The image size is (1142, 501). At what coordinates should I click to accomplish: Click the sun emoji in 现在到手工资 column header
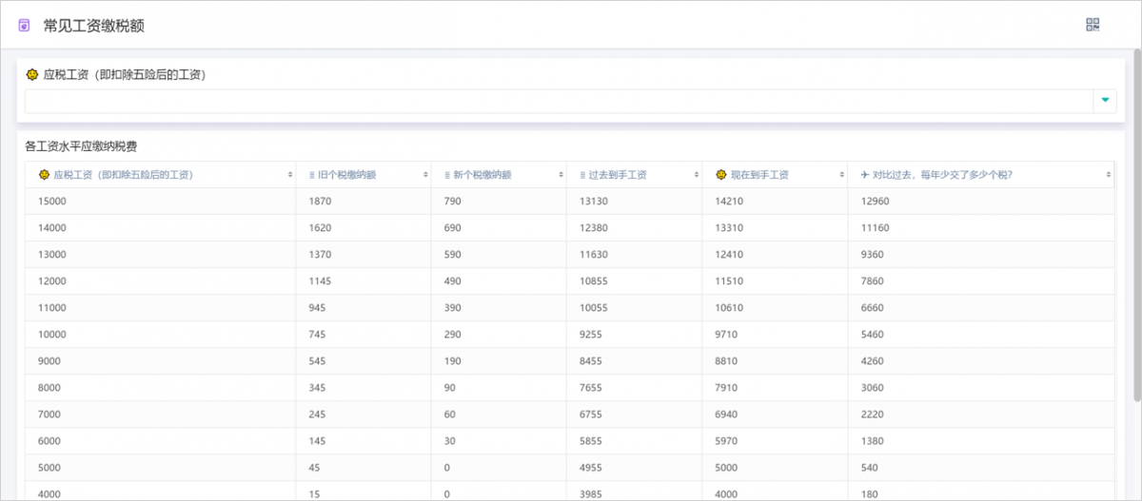(721, 175)
